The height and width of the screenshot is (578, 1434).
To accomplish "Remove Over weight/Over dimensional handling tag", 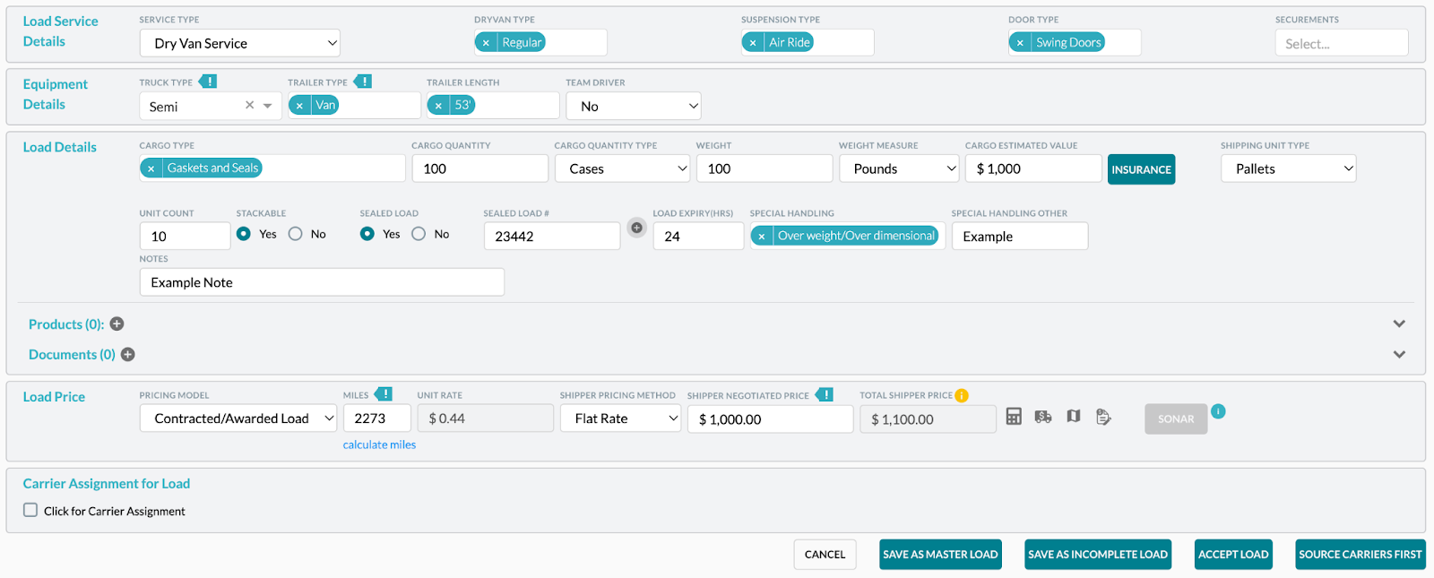I will click(x=762, y=237).
